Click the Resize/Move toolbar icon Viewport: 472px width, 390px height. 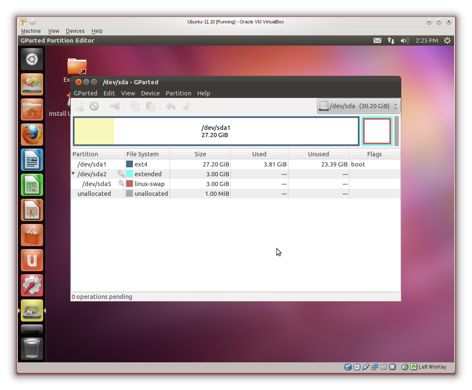(x=115, y=106)
